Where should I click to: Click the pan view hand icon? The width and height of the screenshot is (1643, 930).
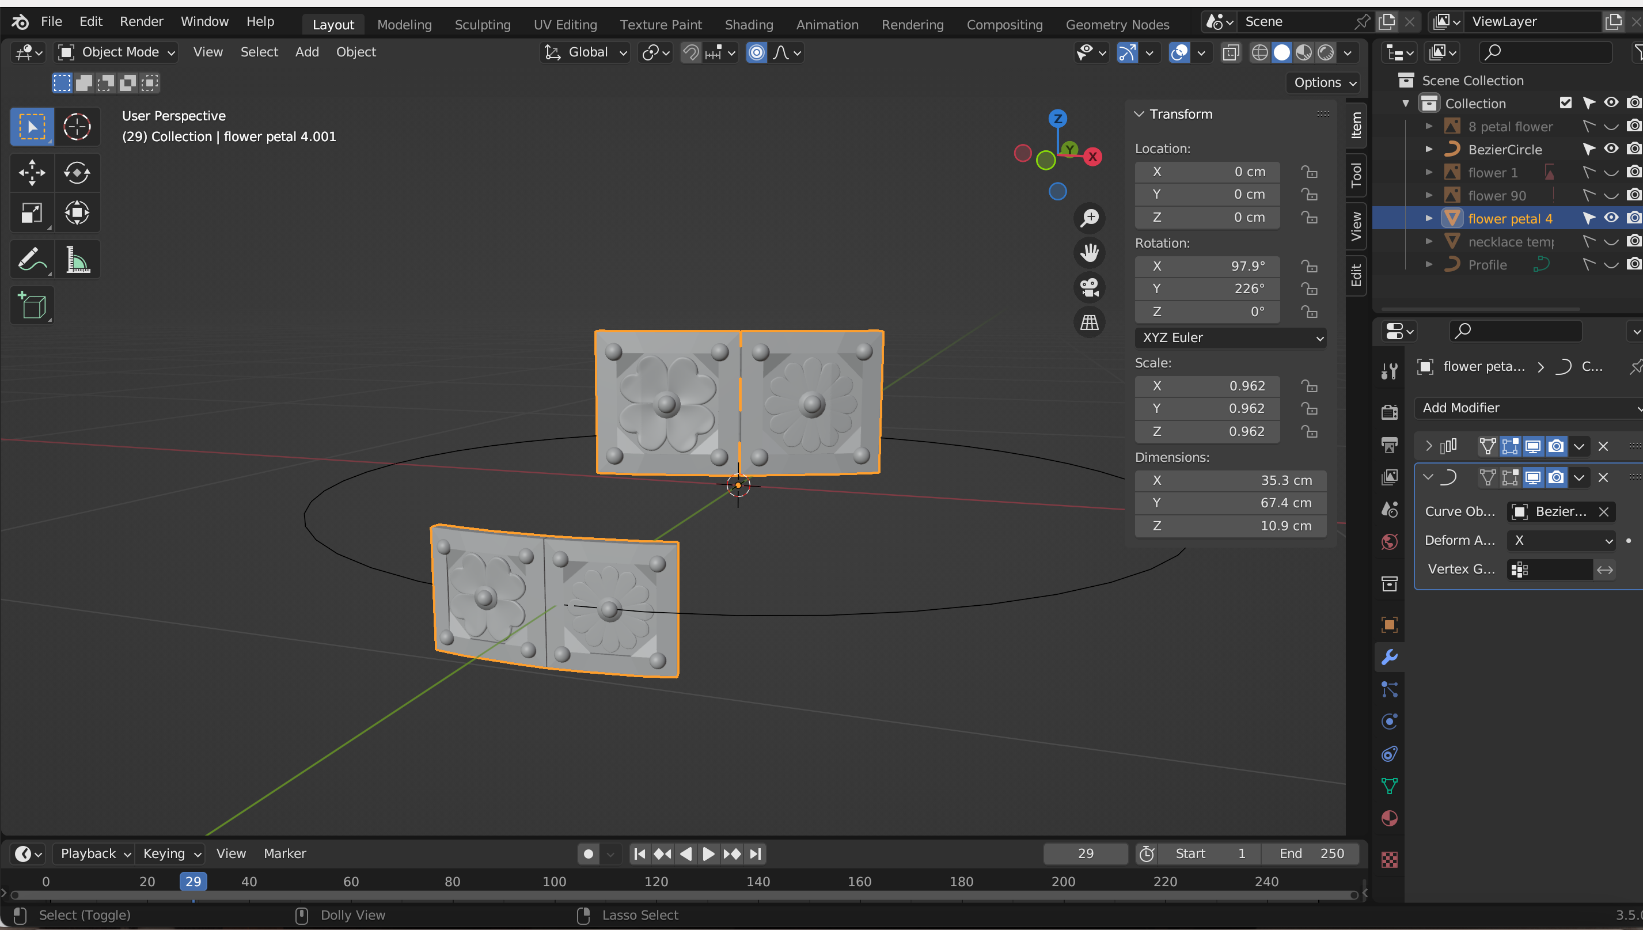click(x=1089, y=252)
